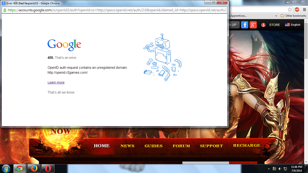This screenshot has width=308, height=173.
Task: Show hidden system tray icons
Action: [x=269, y=169]
